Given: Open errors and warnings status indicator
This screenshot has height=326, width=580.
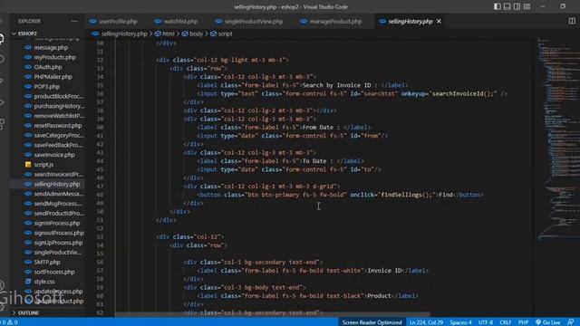Looking at the screenshot, I should (10, 322).
